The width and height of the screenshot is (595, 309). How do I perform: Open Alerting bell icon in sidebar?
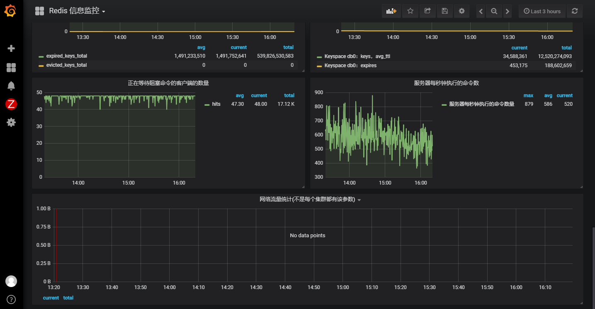(11, 86)
